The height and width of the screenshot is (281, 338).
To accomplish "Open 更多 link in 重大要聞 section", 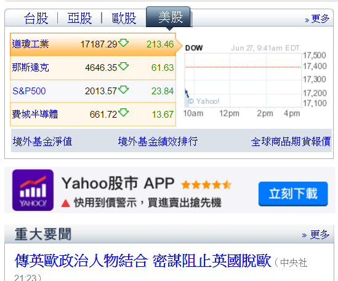I will [x=320, y=234].
